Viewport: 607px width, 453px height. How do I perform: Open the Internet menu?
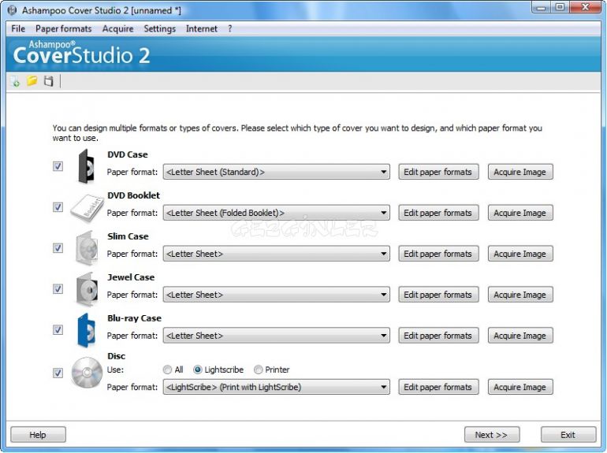201,28
